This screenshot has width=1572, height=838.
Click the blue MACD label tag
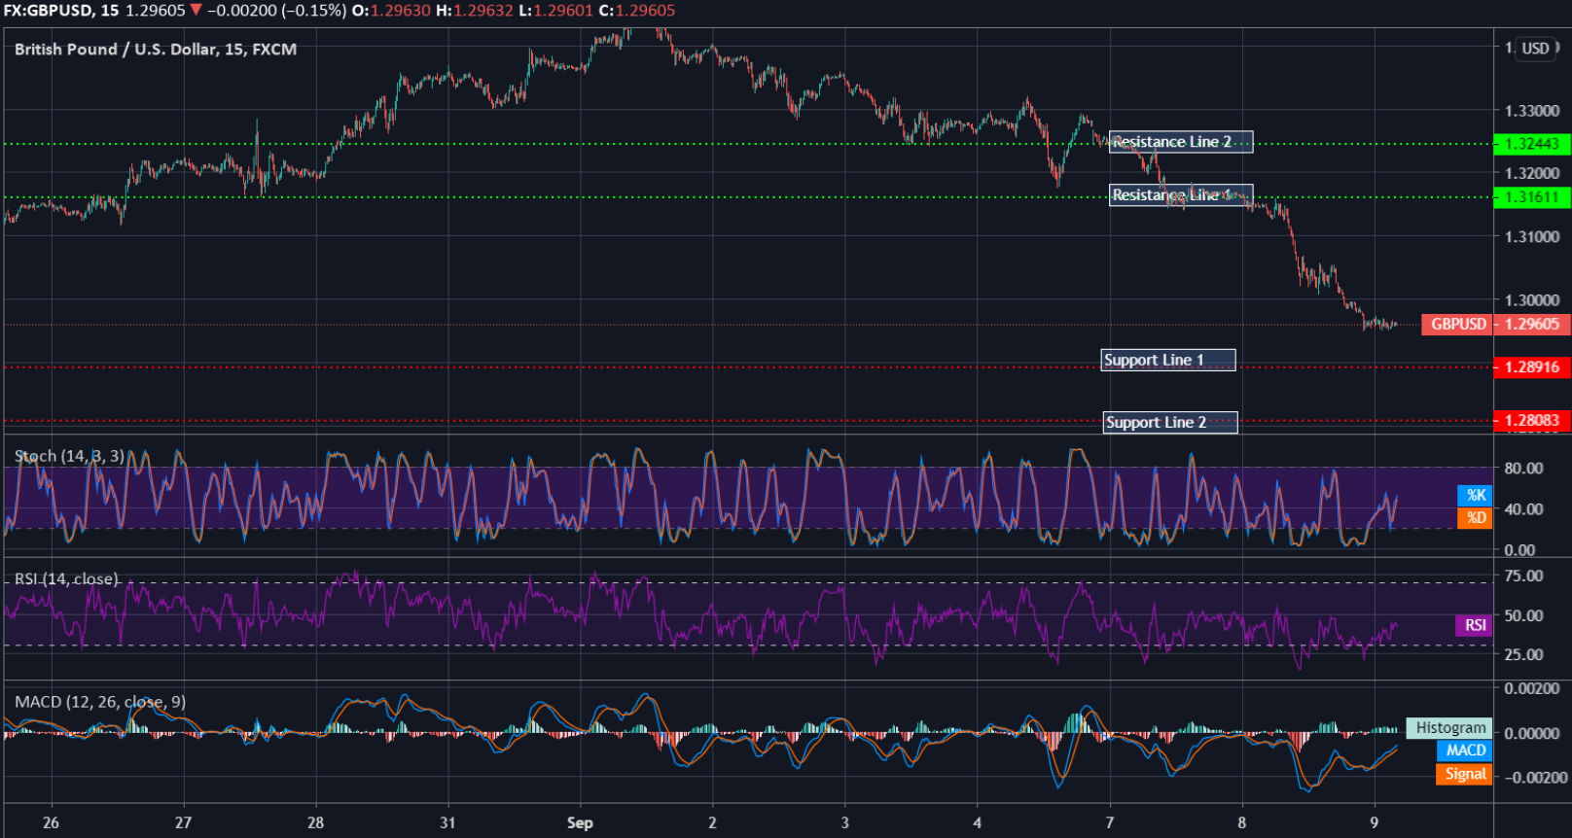coord(1464,751)
